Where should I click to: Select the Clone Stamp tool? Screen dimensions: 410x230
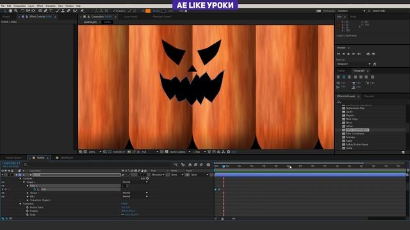coord(63,11)
